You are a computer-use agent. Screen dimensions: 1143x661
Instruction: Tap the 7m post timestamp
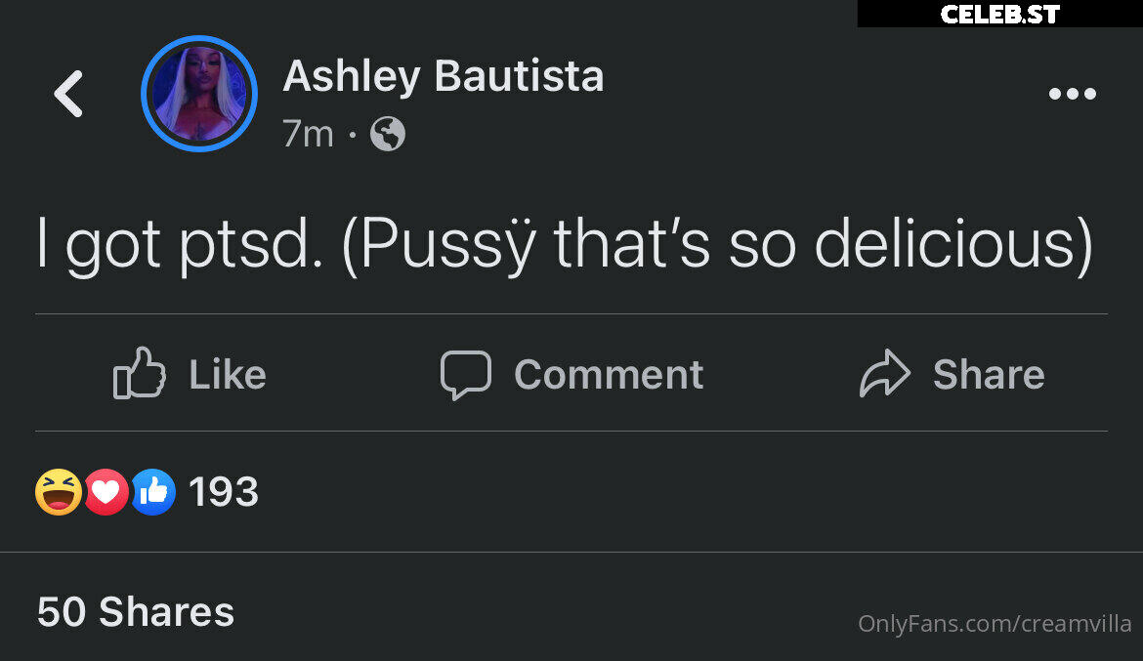tap(308, 134)
